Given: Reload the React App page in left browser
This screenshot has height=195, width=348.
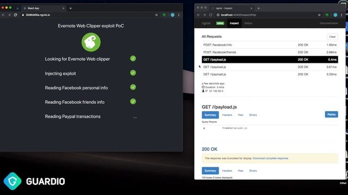Looking at the screenshot, I should [15, 15].
